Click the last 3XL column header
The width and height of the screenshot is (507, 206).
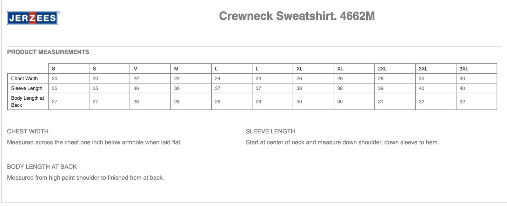(464, 69)
